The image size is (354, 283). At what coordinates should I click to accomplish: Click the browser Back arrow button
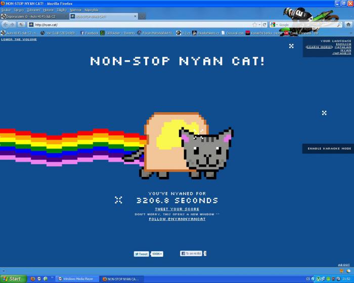pos(6,24)
